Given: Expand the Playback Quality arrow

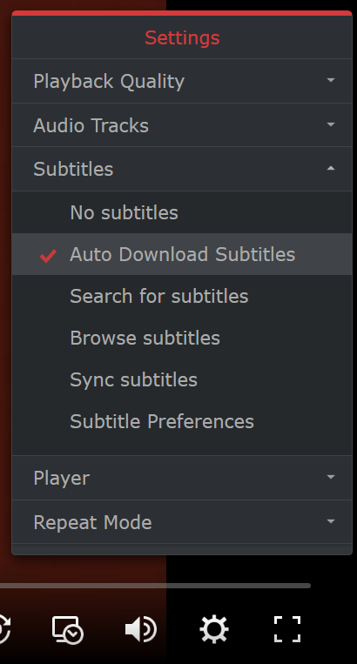Looking at the screenshot, I should point(331,79).
